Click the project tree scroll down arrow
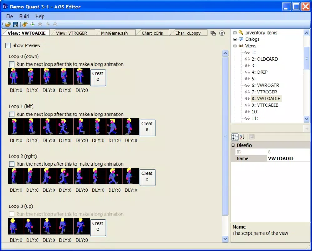The height and width of the screenshot is (251, 312). [306, 119]
